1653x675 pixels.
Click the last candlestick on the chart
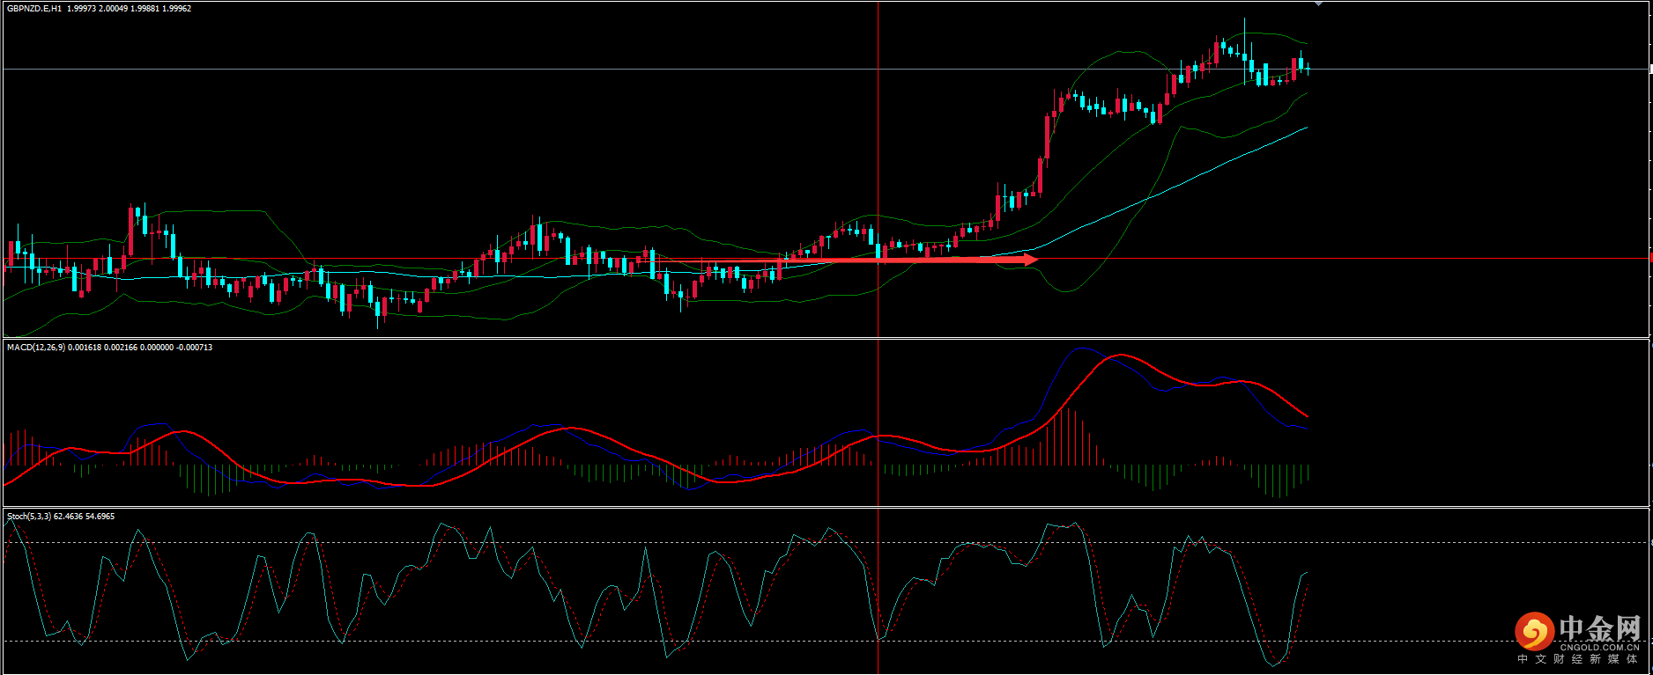click(x=1308, y=69)
